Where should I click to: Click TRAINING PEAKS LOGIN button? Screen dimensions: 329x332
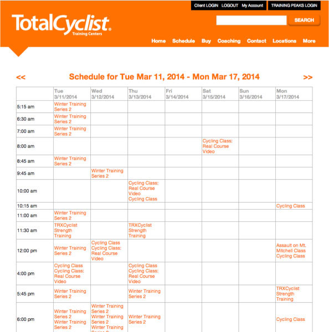point(294,6)
